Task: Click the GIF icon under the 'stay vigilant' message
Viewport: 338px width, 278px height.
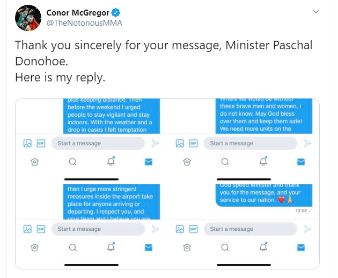Action: click(41, 143)
